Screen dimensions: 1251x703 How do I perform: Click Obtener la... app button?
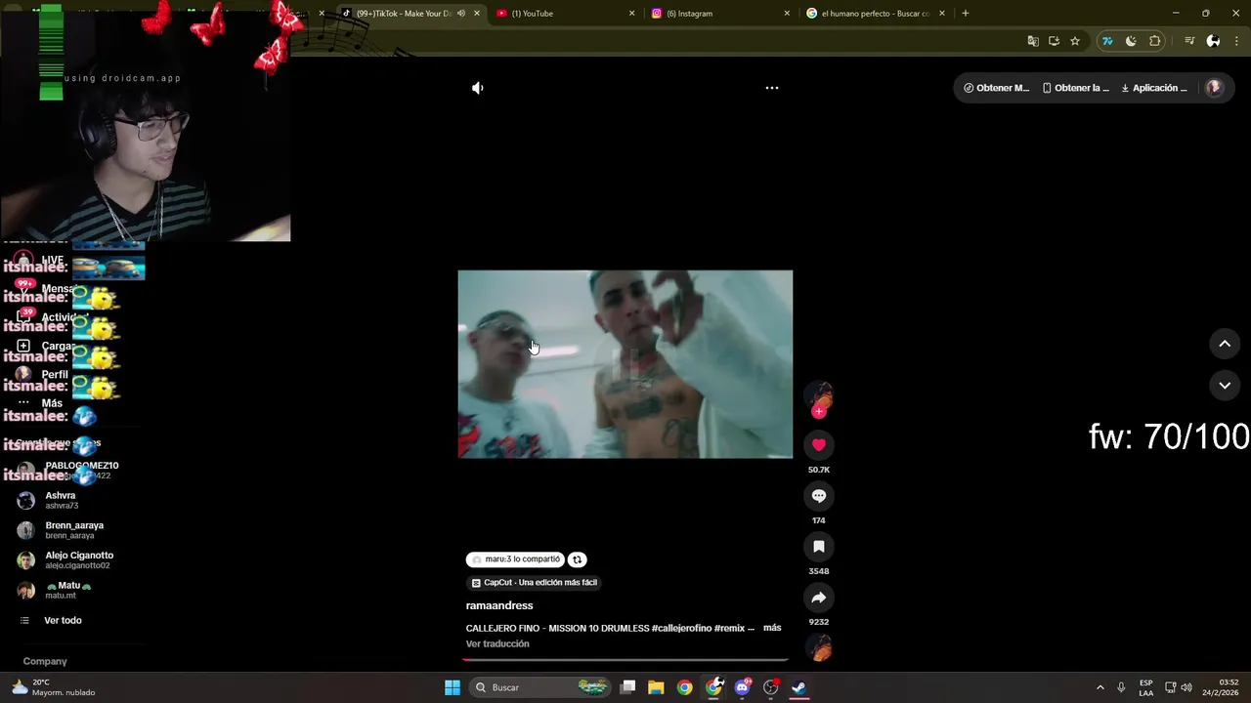click(1075, 88)
